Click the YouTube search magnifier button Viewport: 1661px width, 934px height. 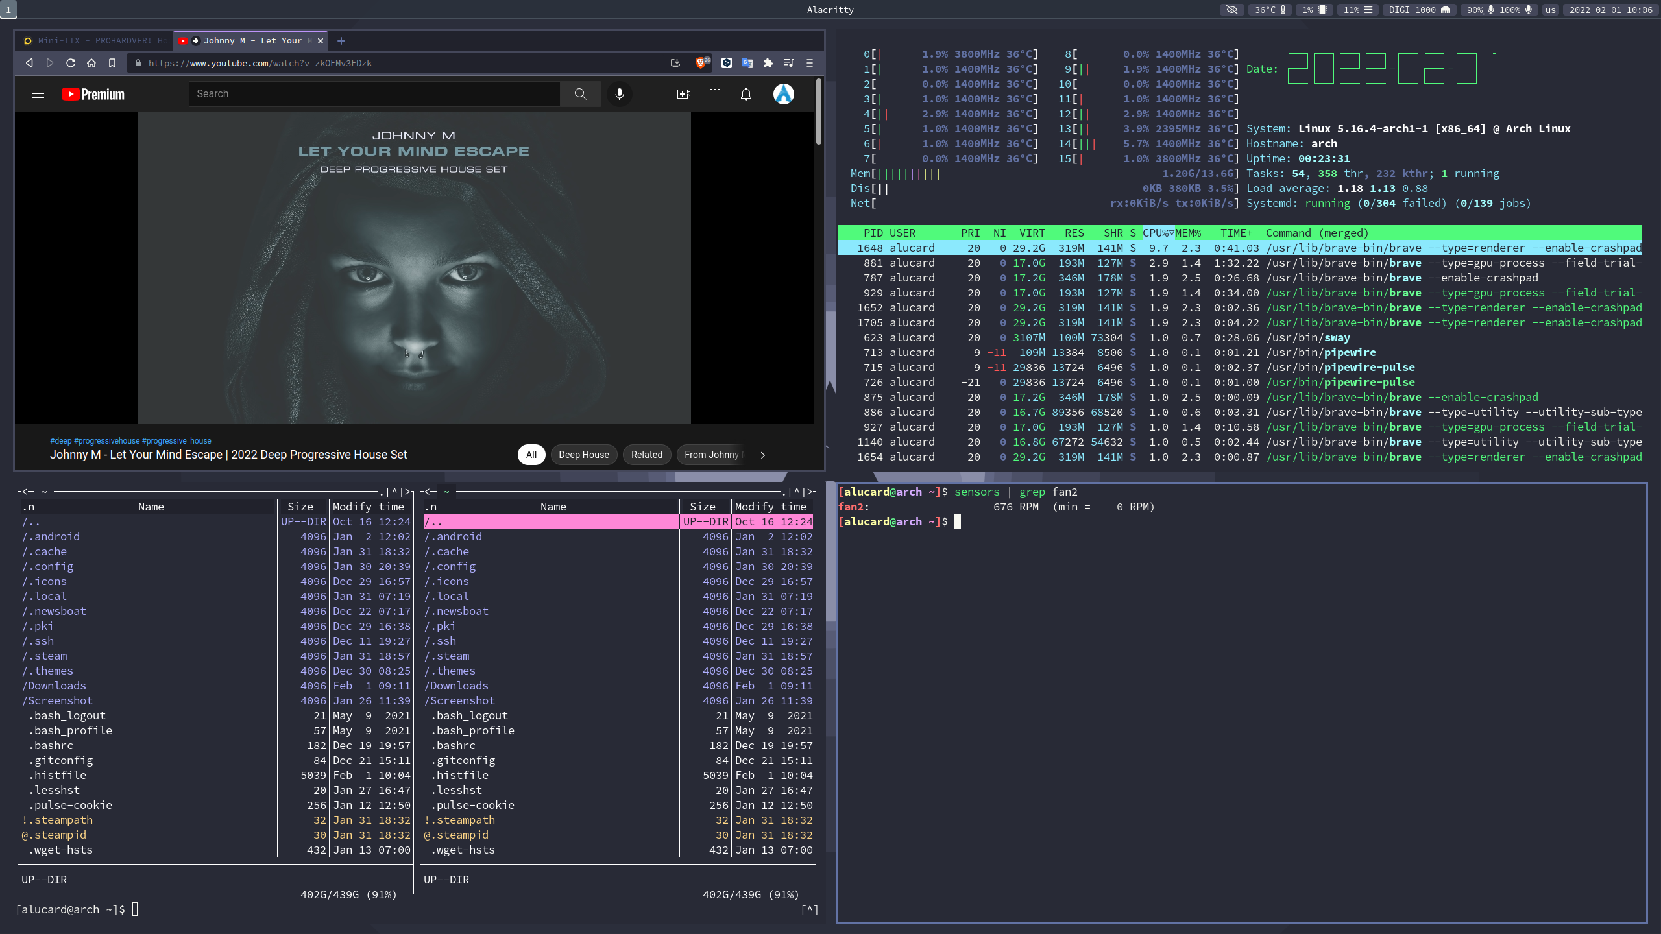click(581, 94)
